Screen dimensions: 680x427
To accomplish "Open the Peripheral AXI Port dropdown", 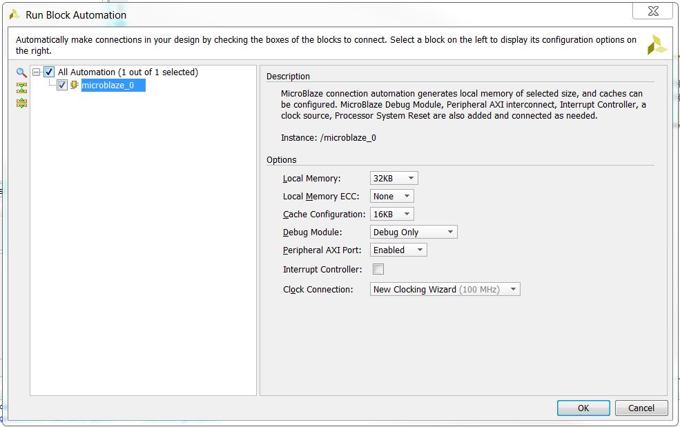I will click(398, 250).
